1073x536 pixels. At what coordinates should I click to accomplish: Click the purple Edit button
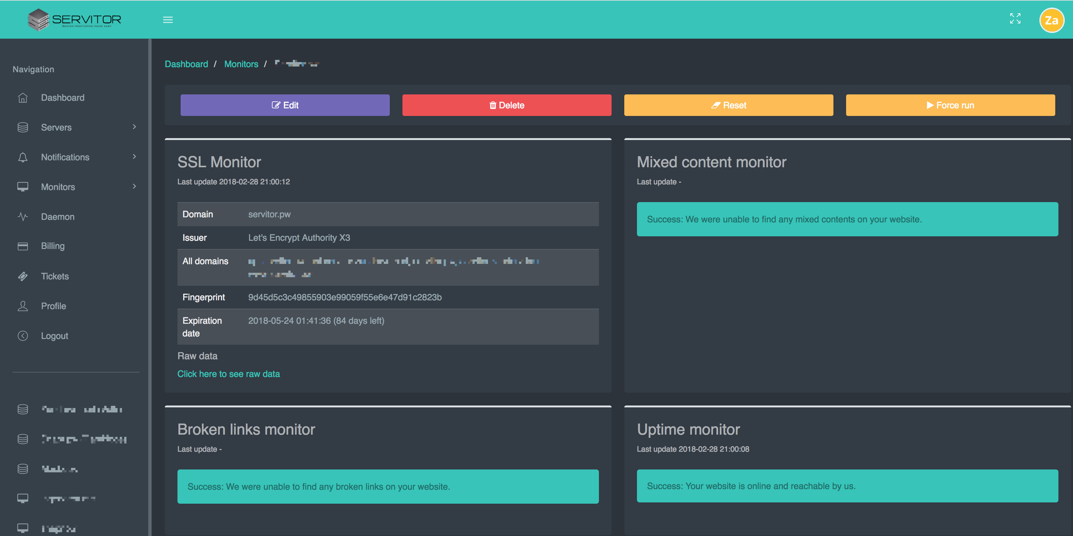point(285,105)
